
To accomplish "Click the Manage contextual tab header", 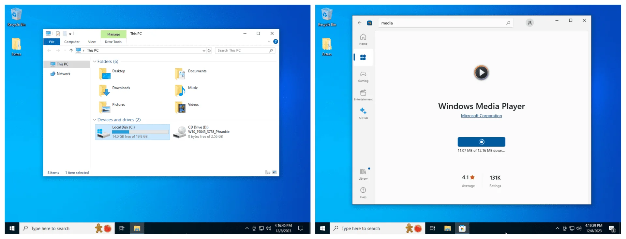I will [113, 34].
